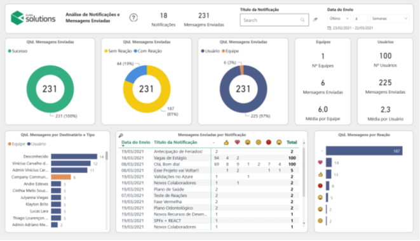Click the 18 Notificações card

[x=163, y=20]
